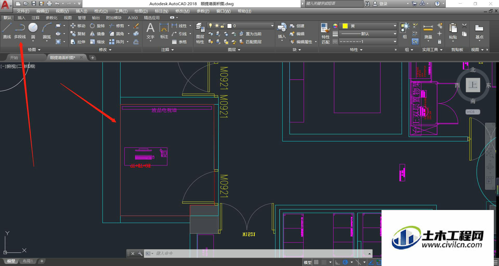The height and width of the screenshot is (266, 499).
Task: Toggle object snap tracking in status bar
Action: 371,262
